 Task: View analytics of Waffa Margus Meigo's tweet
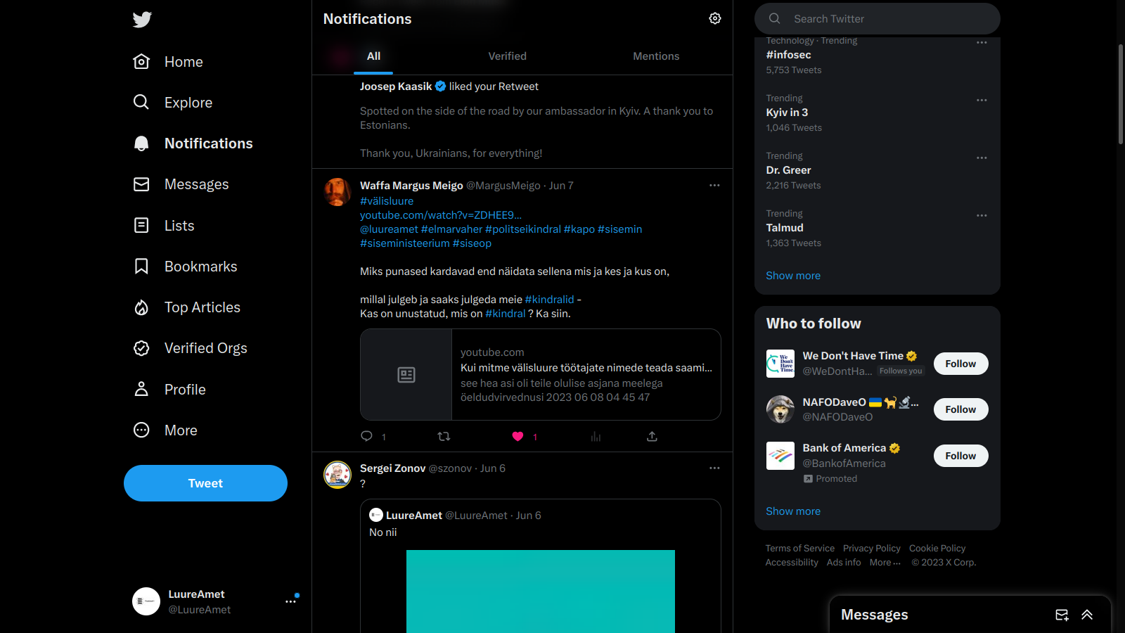click(x=596, y=436)
